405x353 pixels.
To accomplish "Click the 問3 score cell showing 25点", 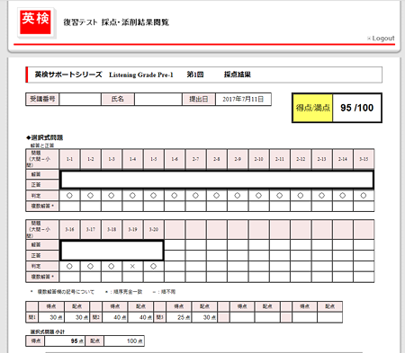I will coord(179,317).
